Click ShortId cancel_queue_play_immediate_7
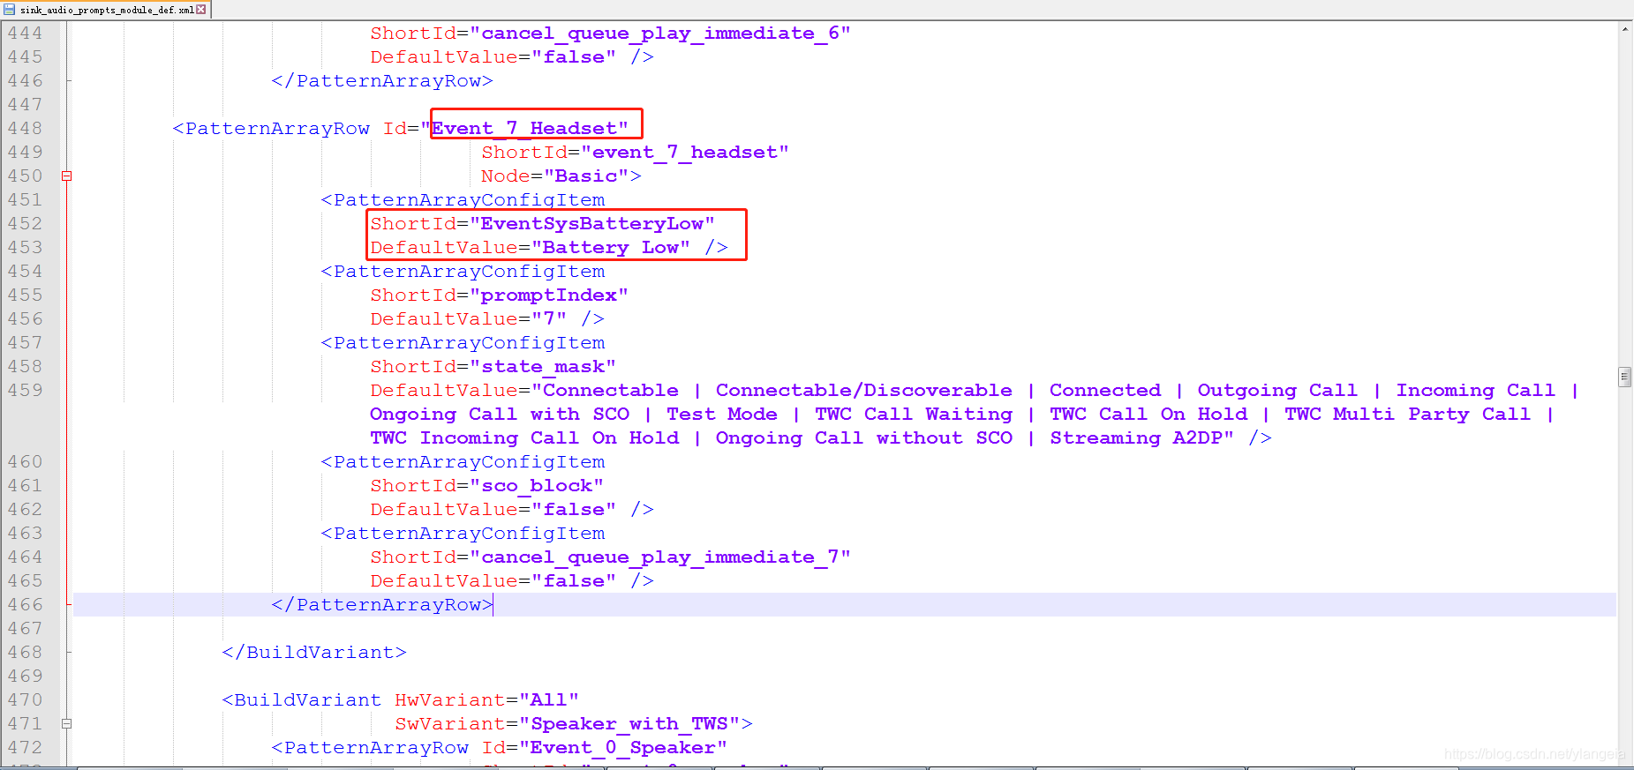The width and height of the screenshot is (1634, 770). [659, 557]
